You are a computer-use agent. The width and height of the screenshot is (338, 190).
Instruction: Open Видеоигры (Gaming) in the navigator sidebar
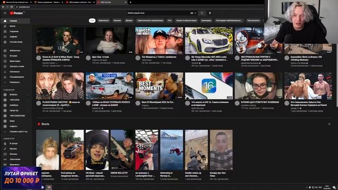click(15, 164)
